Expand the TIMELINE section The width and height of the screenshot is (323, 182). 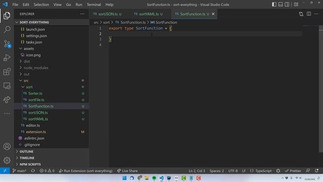click(x=51, y=158)
